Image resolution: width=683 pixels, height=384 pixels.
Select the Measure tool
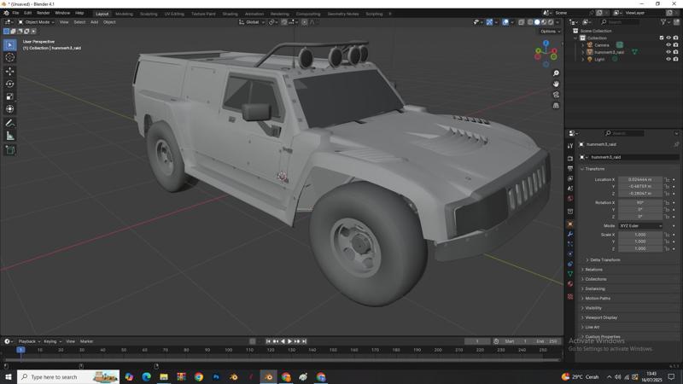[10, 137]
